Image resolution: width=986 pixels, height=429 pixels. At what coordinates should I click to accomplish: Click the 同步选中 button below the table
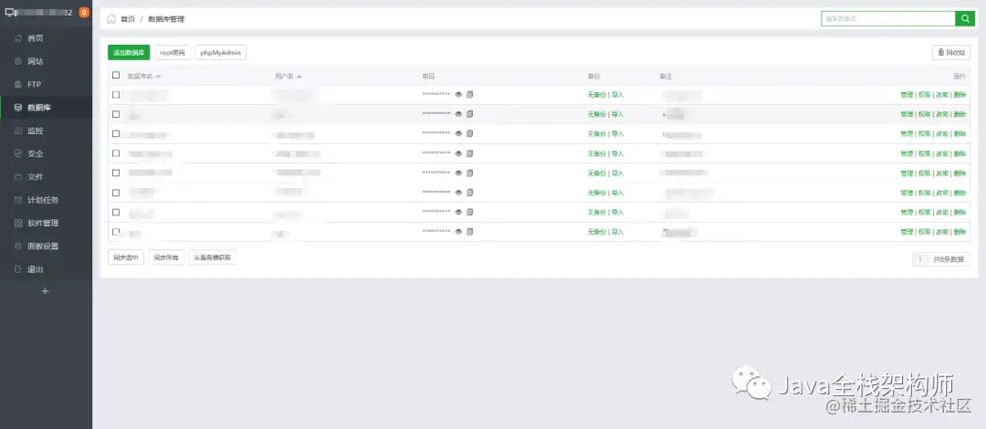click(126, 257)
